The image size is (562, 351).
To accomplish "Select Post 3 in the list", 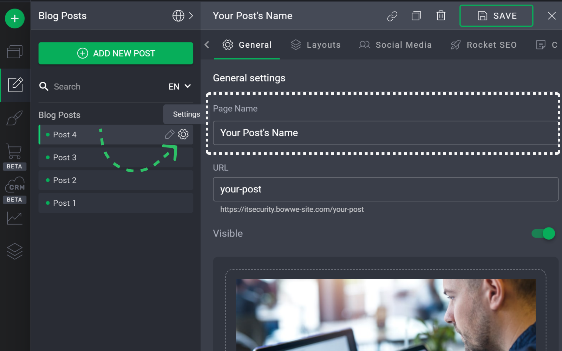I will coord(116,157).
